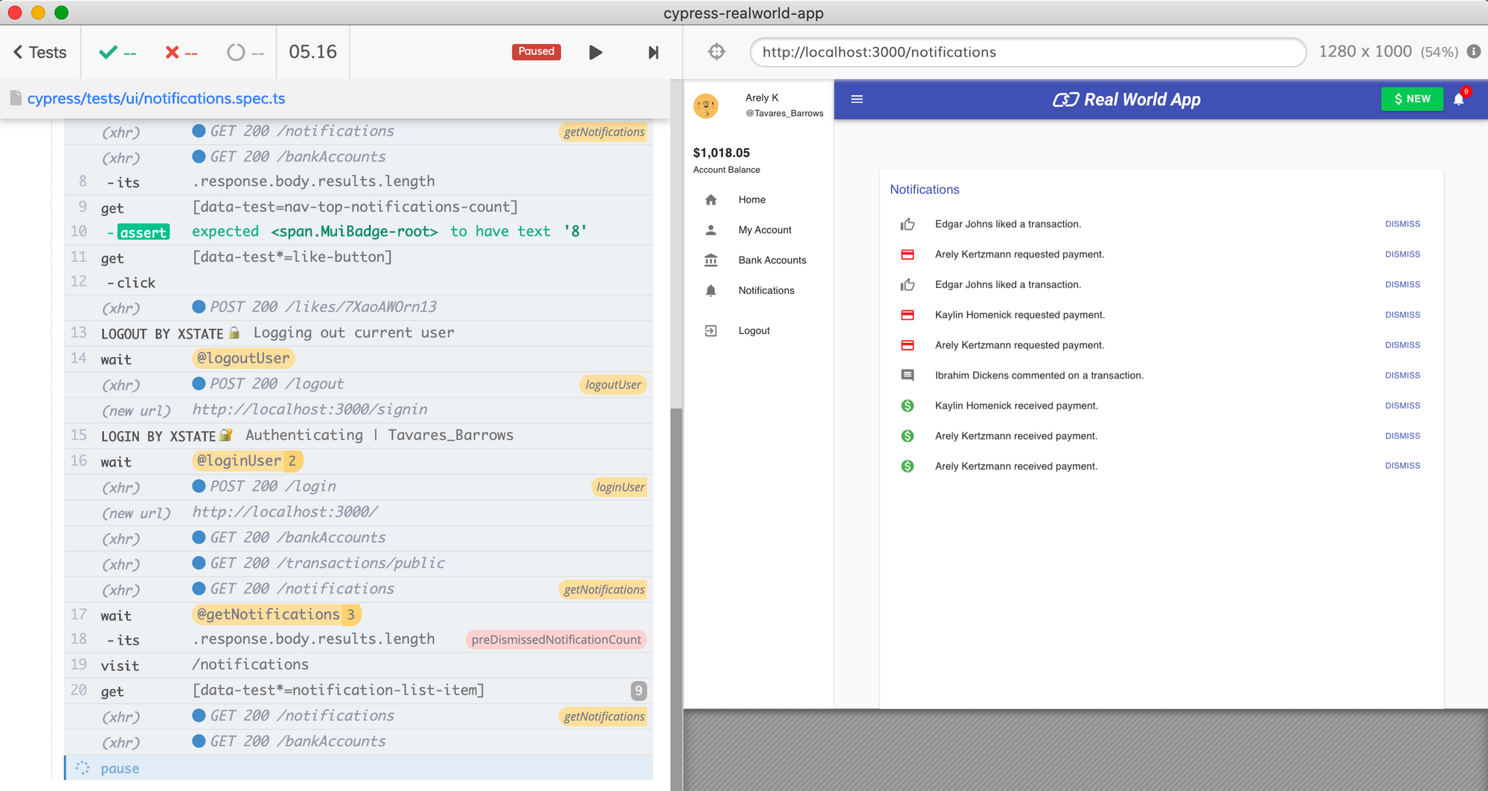This screenshot has width=1488, height=791.
Task: Dismiss the first Edgar Johns liked notification
Action: (x=1402, y=224)
